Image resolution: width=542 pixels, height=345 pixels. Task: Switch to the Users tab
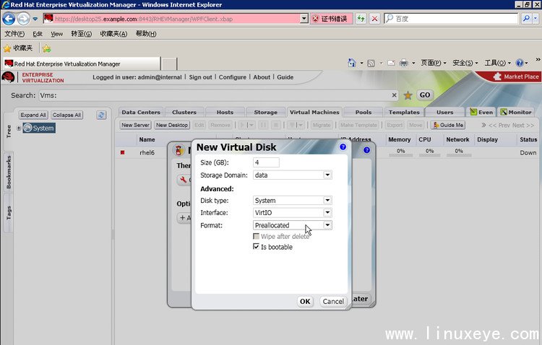[445, 113]
